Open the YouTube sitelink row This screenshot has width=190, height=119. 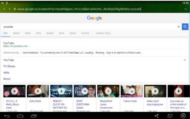click(x=9, y=60)
